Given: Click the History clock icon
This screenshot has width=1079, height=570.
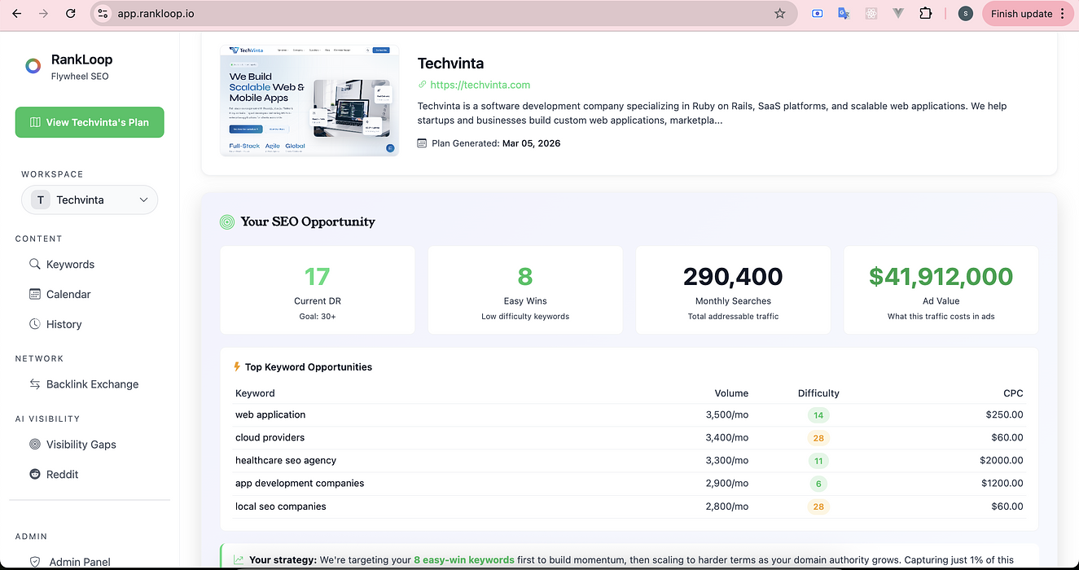Looking at the screenshot, I should click(34, 324).
